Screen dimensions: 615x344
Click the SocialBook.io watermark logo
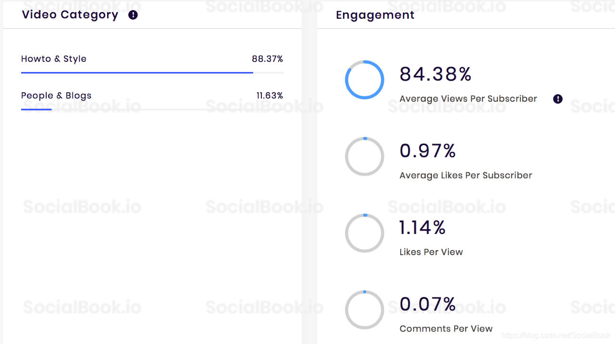81,207
